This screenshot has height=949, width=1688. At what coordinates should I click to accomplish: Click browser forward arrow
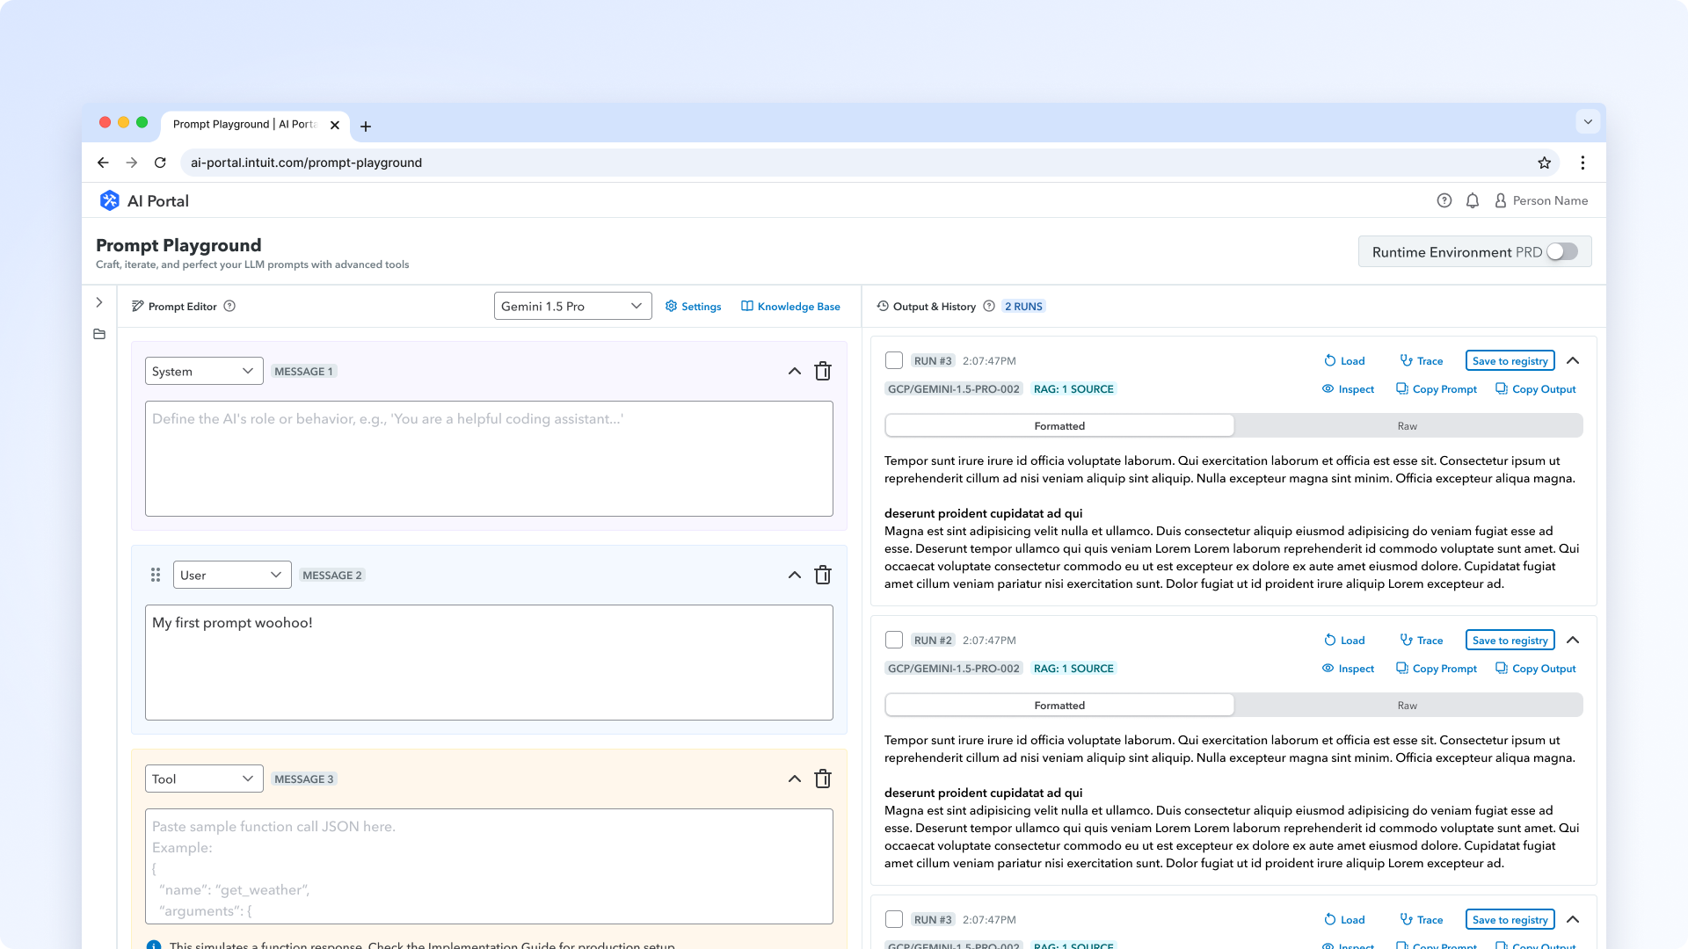(132, 163)
